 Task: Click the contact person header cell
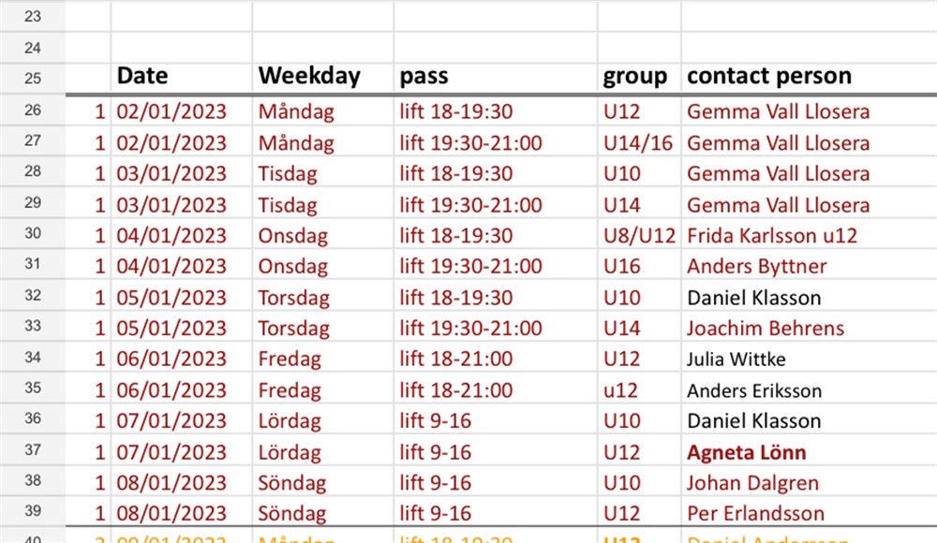pos(810,78)
